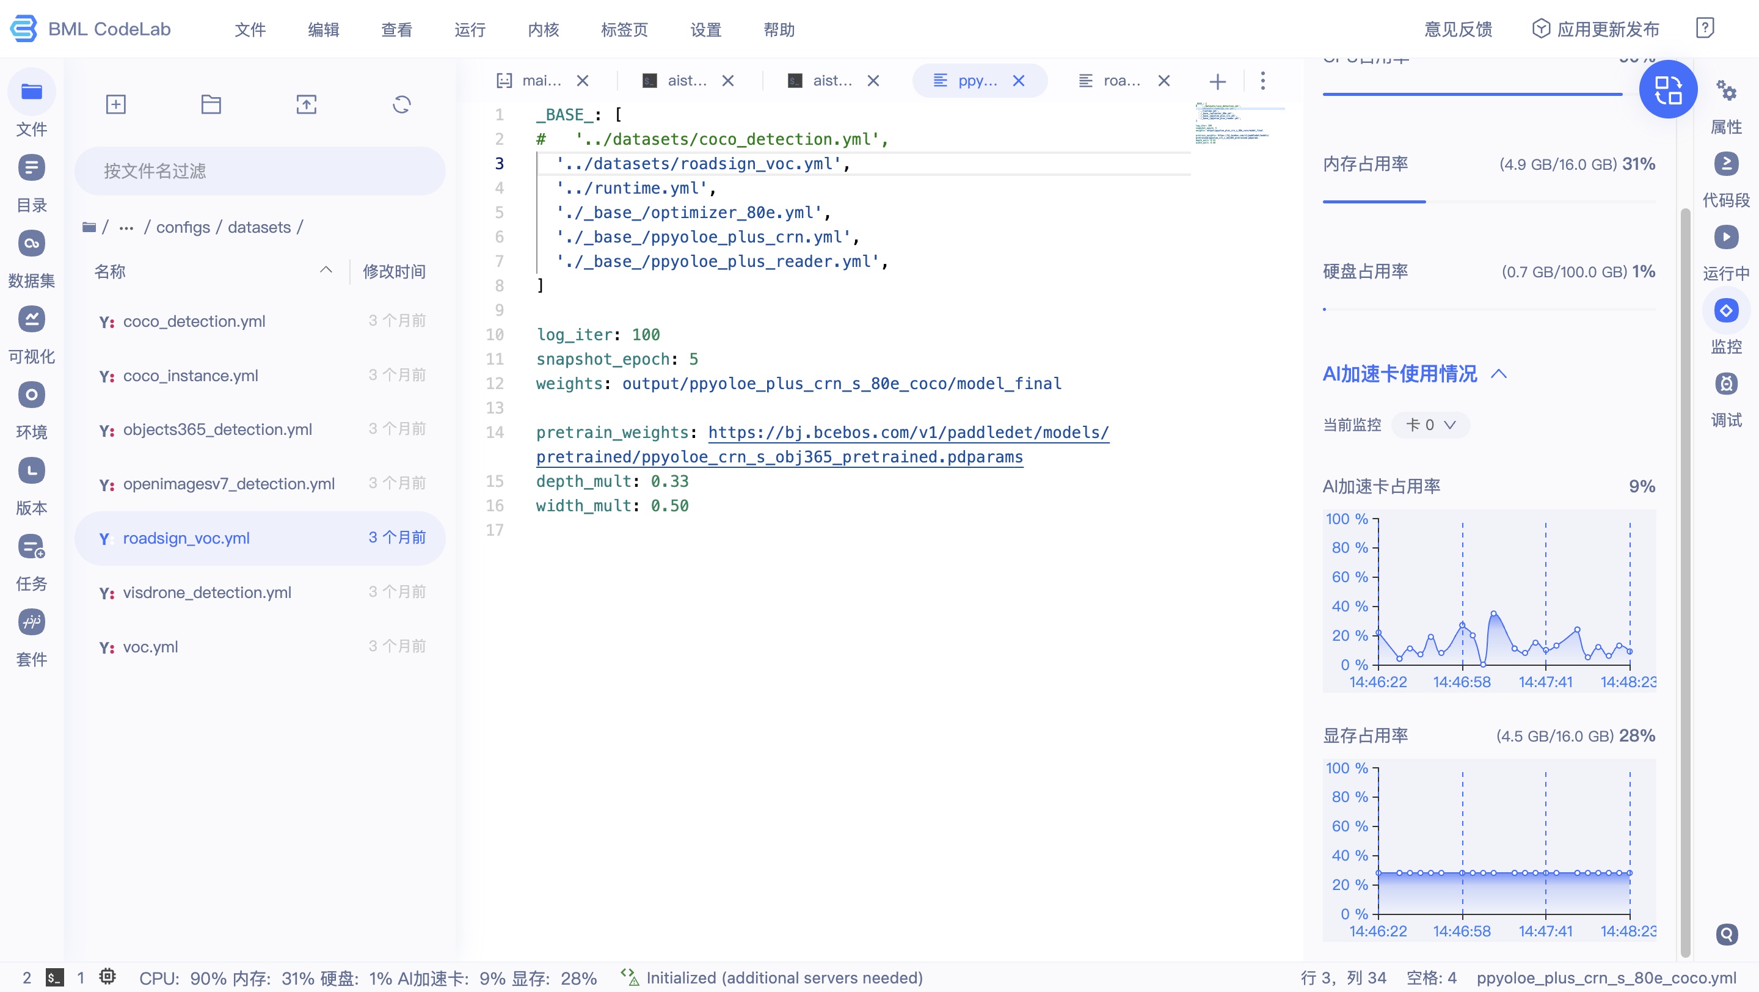Image resolution: width=1759 pixels, height=992 pixels.
Task: Click the 意见反馈 feedback link
Action: (x=1458, y=29)
